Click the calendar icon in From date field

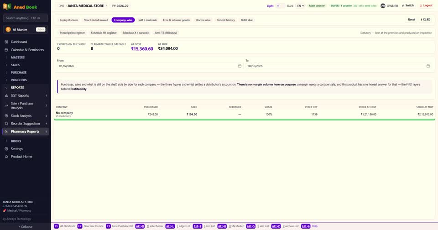[240, 66]
